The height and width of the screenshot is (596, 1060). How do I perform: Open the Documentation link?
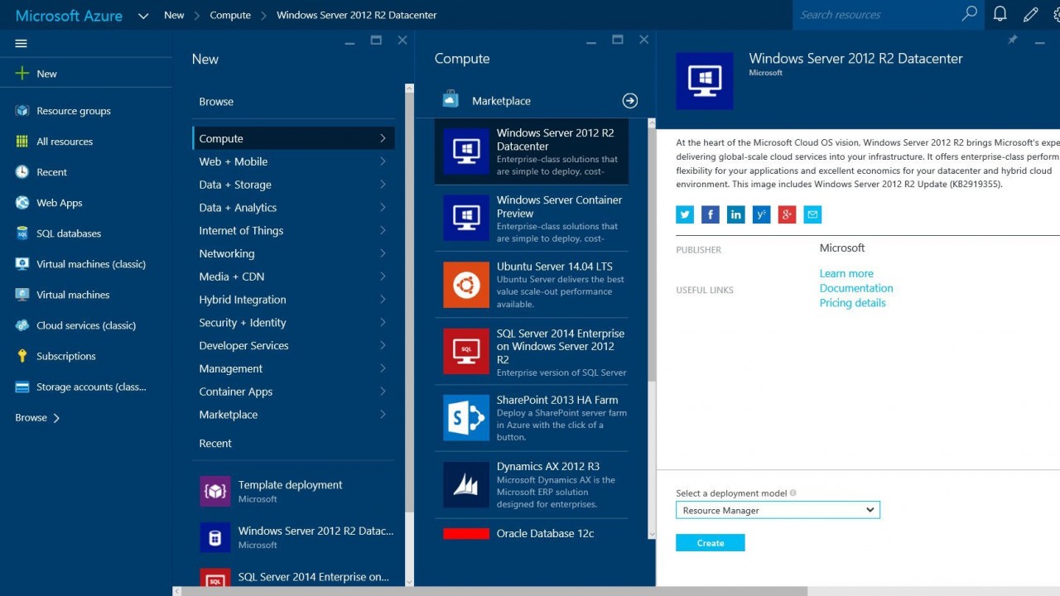tap(856, 288)
